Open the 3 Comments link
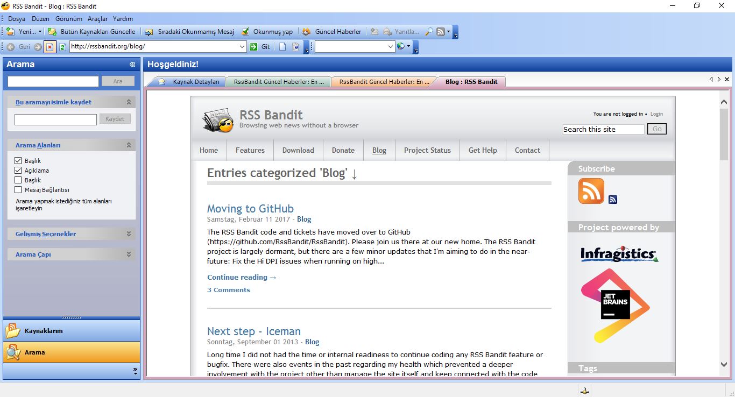This screenshot has height=397, width=735. pos(229,290)
